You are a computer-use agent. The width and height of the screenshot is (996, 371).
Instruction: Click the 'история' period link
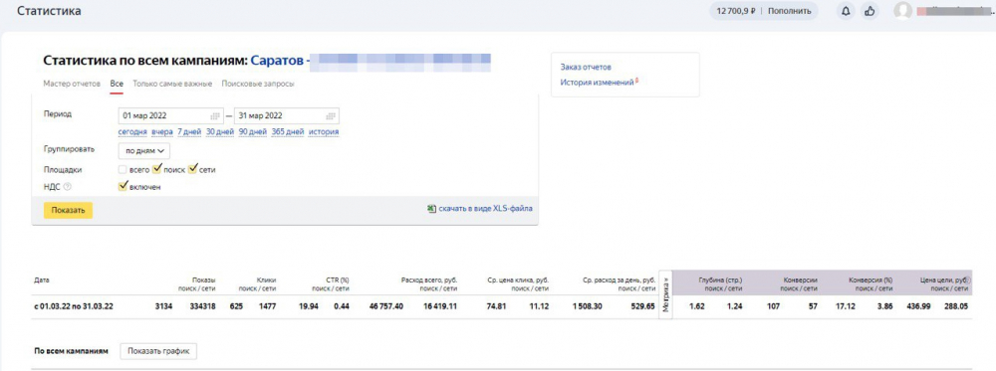pos(324,132)
